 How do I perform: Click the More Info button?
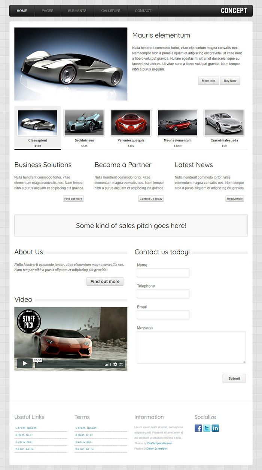pos(208,81)
